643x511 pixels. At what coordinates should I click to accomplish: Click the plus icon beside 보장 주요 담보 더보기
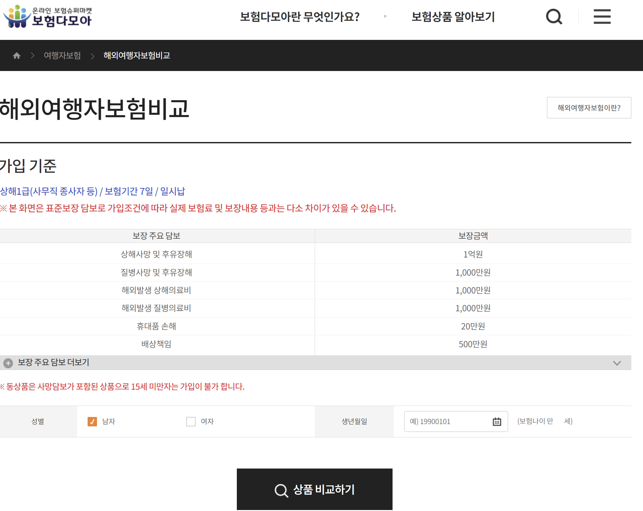point(8,363)
